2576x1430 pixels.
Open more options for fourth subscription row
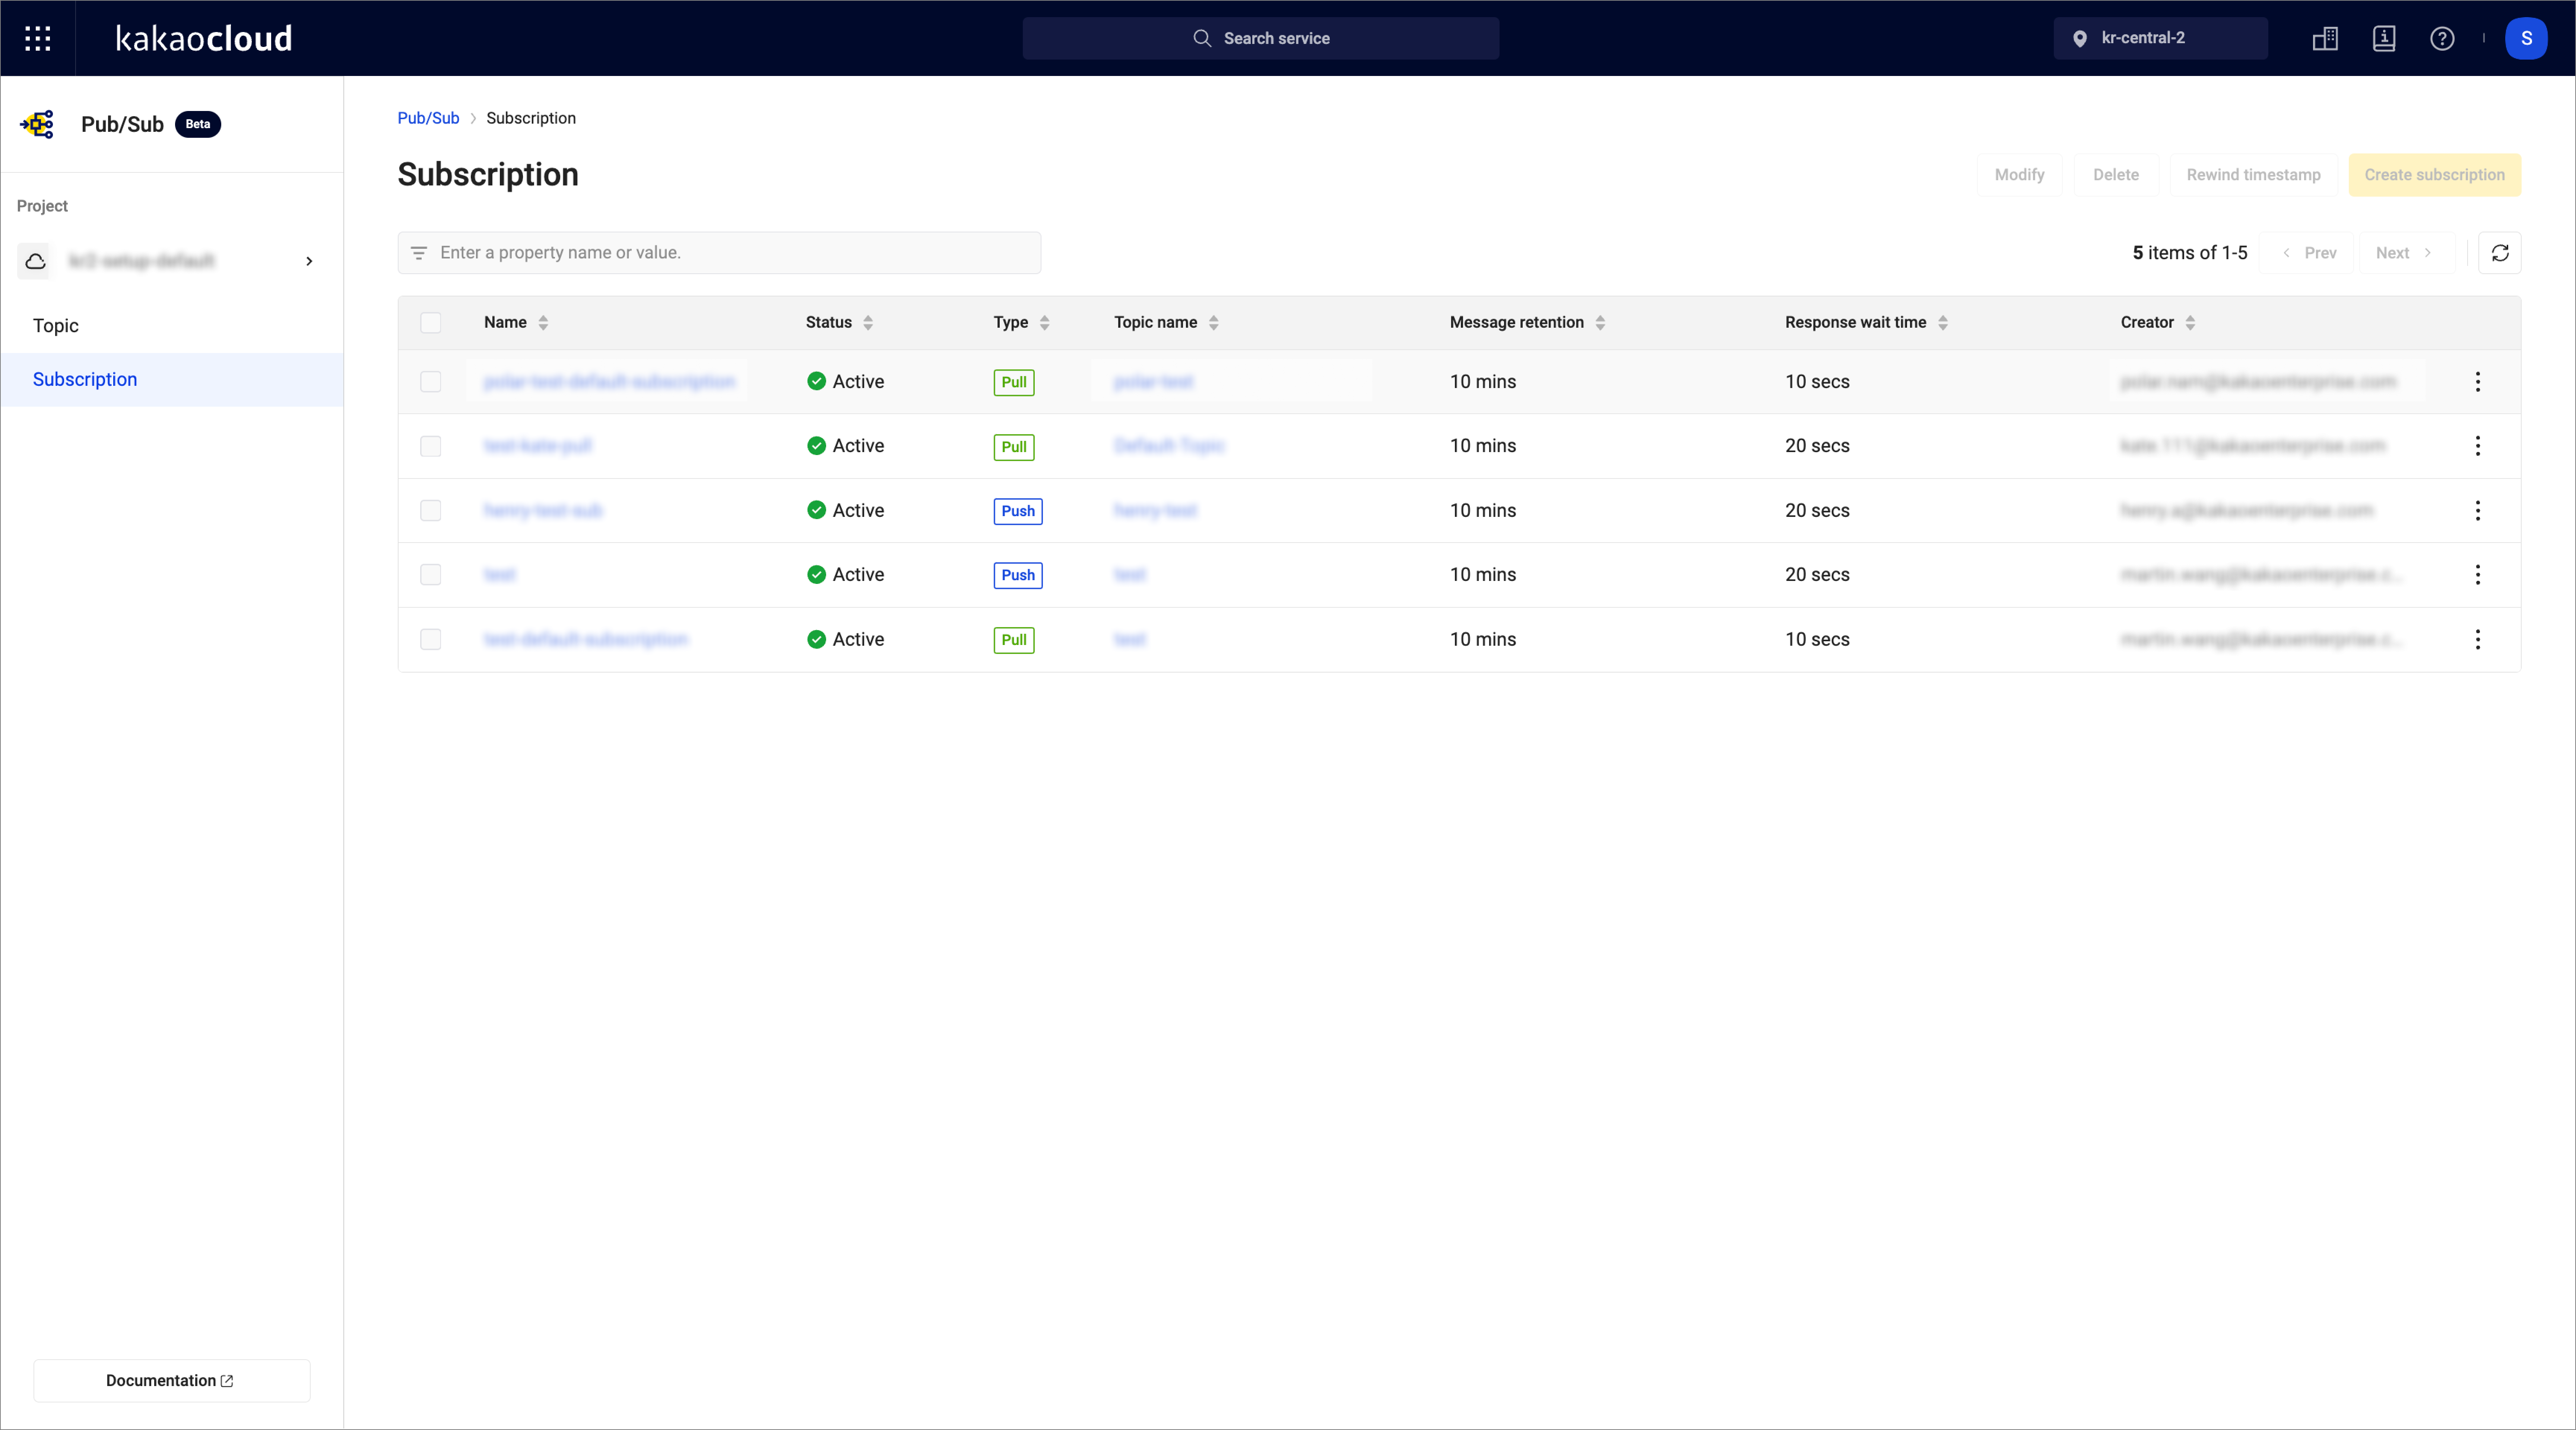click(x=2478, y=575)
